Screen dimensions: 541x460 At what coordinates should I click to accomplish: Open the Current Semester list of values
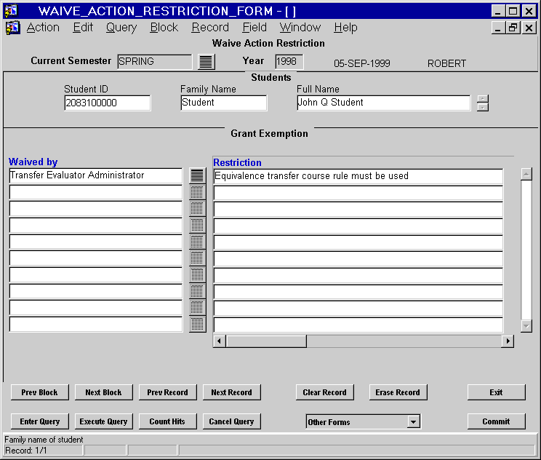click(207, 62)
